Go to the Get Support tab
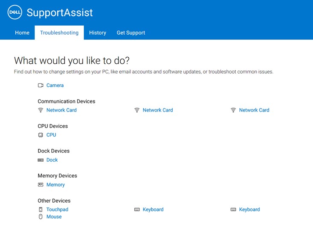 131,33
